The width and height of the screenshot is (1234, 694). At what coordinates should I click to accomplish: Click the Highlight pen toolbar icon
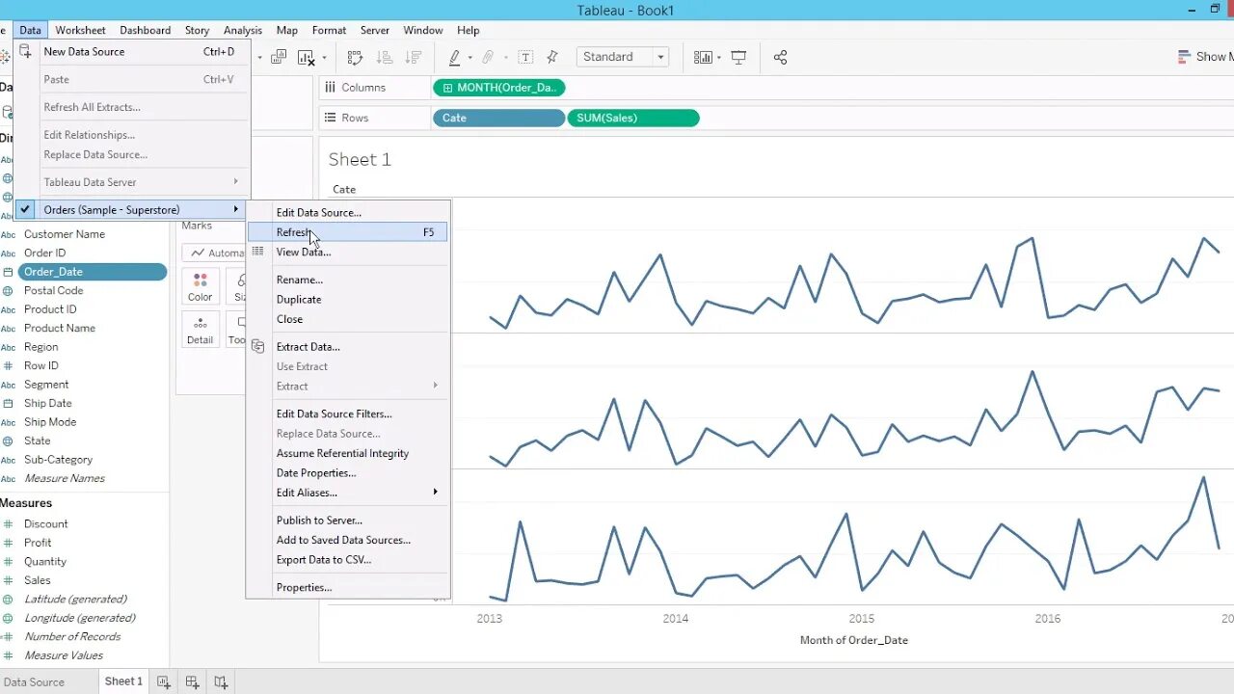click(x=454, y=57)
